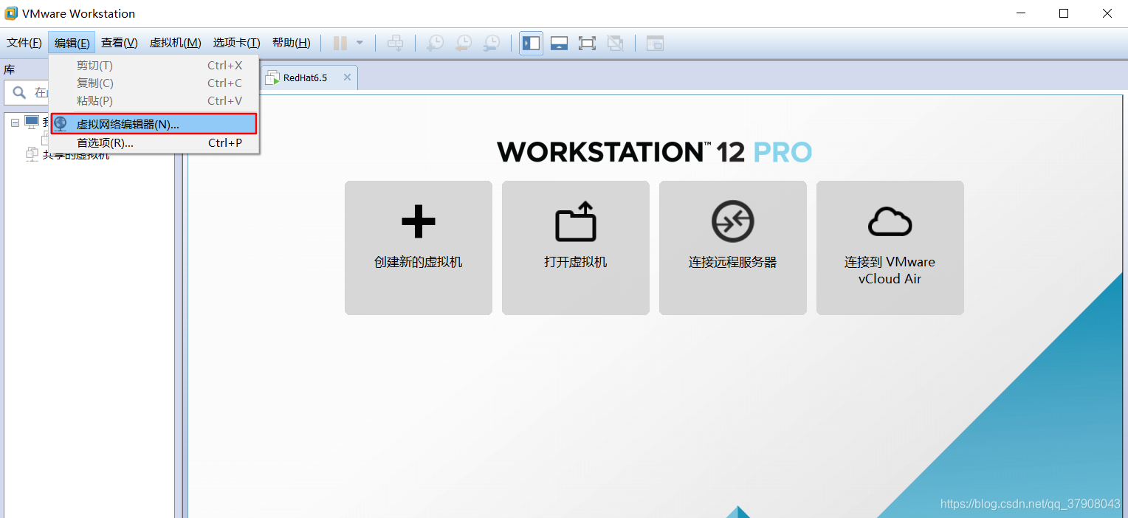Click the VMware Workstation title bar app icon
This screenshot has width=1128, height=518.
coord(11,13)
